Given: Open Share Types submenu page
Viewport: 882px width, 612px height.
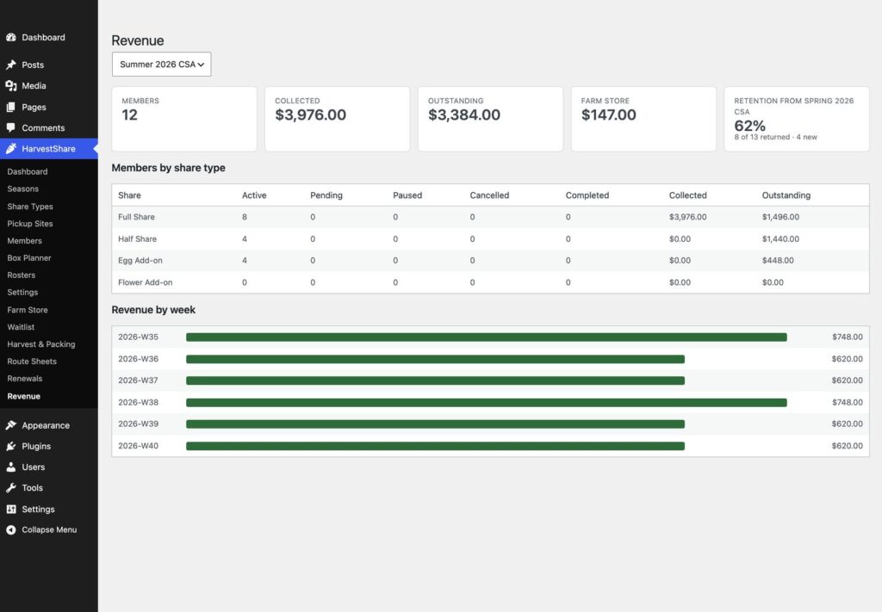Looking at the screenshot, I should tap(30, 207).
